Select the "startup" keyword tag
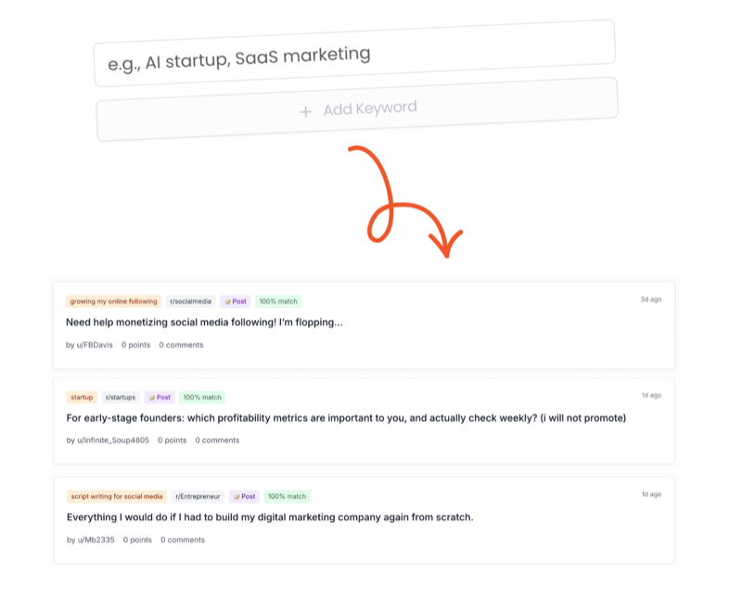The height and width of the screenshot is (612, 742). point(82,398)
